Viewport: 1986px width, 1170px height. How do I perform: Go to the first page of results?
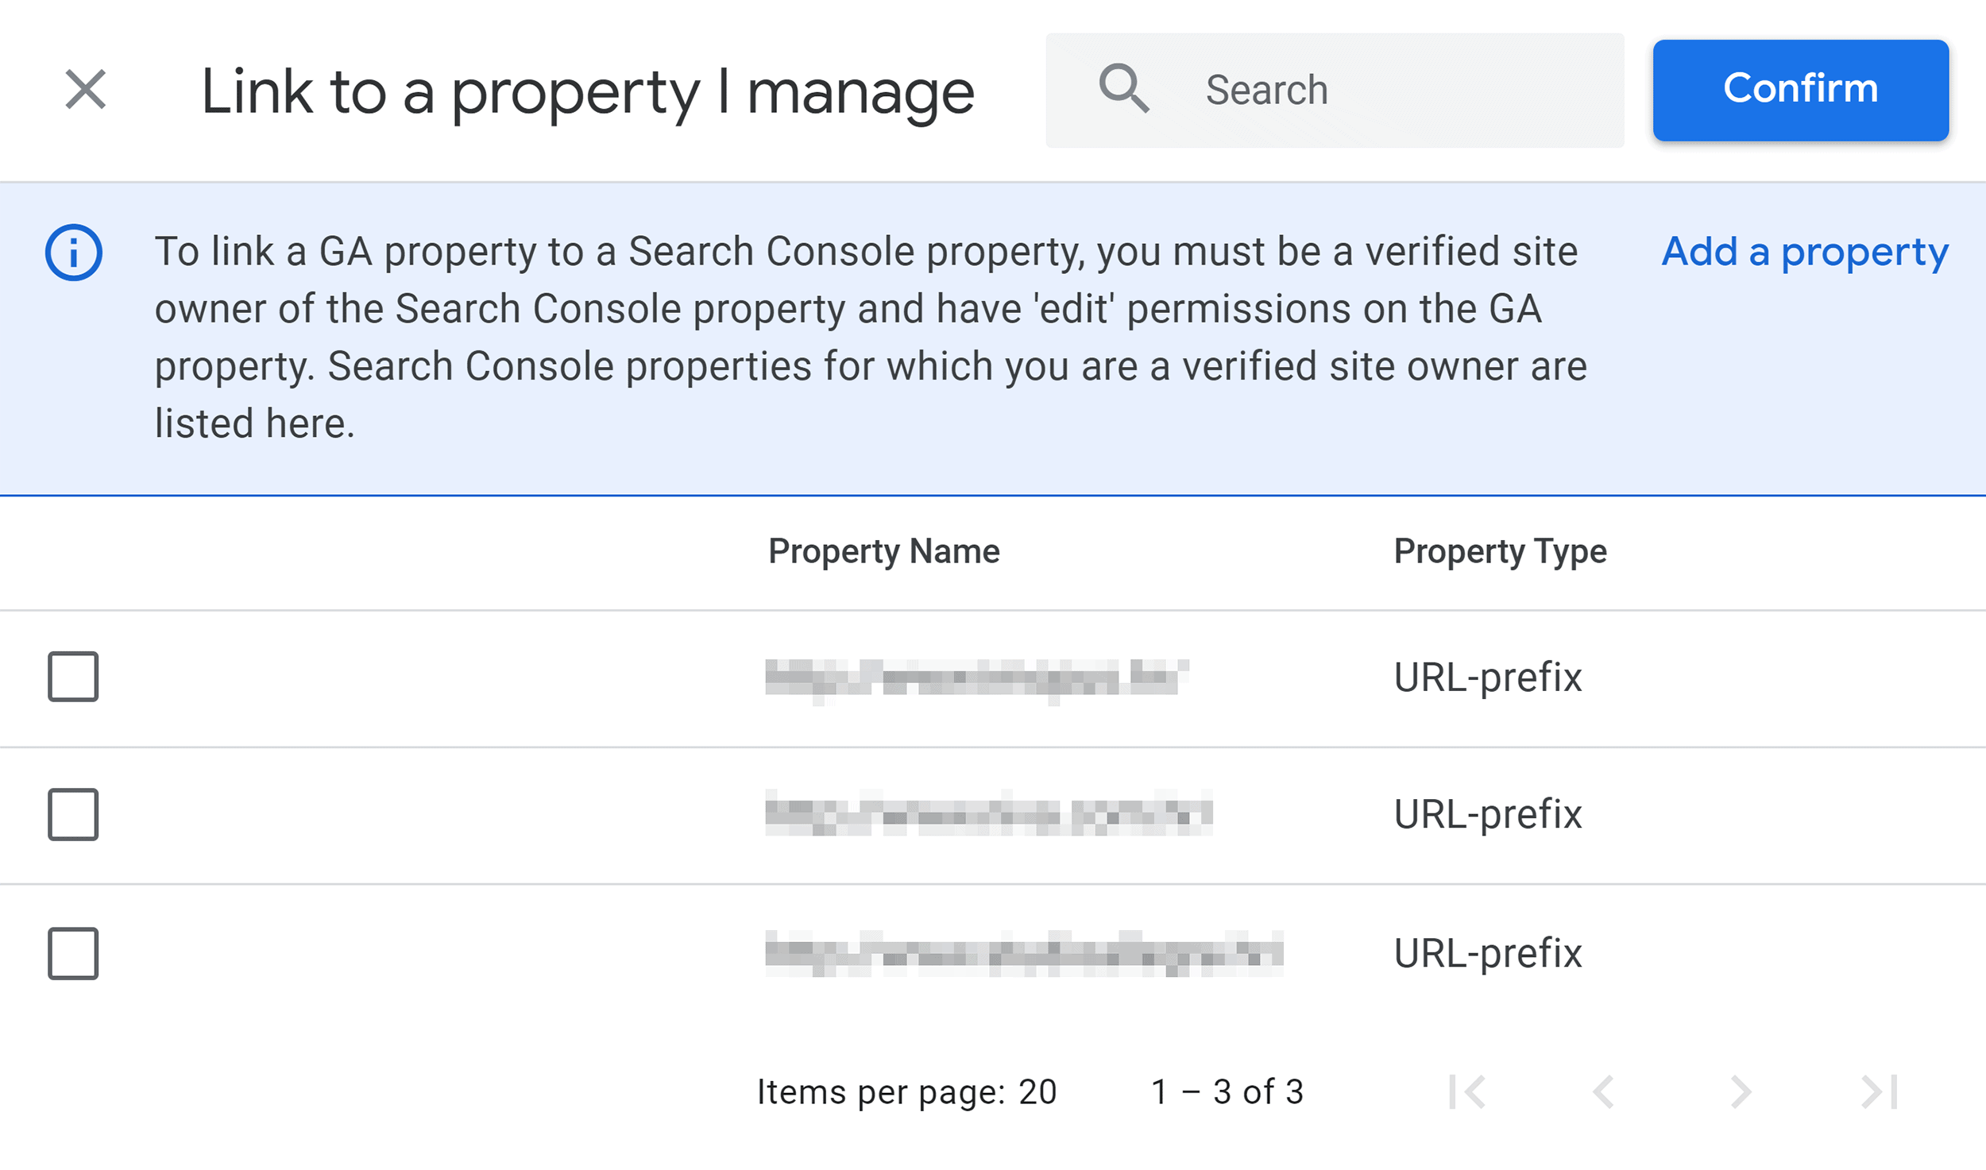[1466, 1092]
